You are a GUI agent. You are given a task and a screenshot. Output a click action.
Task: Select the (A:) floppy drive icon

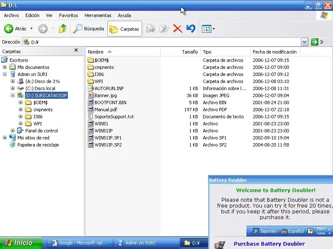pos(20,81)
